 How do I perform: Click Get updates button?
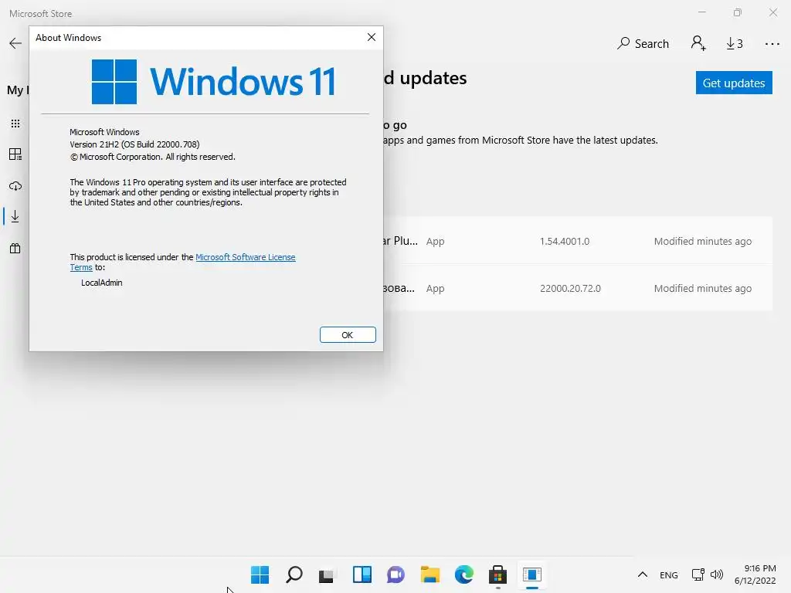click(734, 83)
